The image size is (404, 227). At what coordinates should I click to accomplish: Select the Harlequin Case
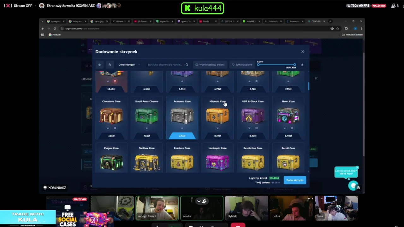pos(217,159)
